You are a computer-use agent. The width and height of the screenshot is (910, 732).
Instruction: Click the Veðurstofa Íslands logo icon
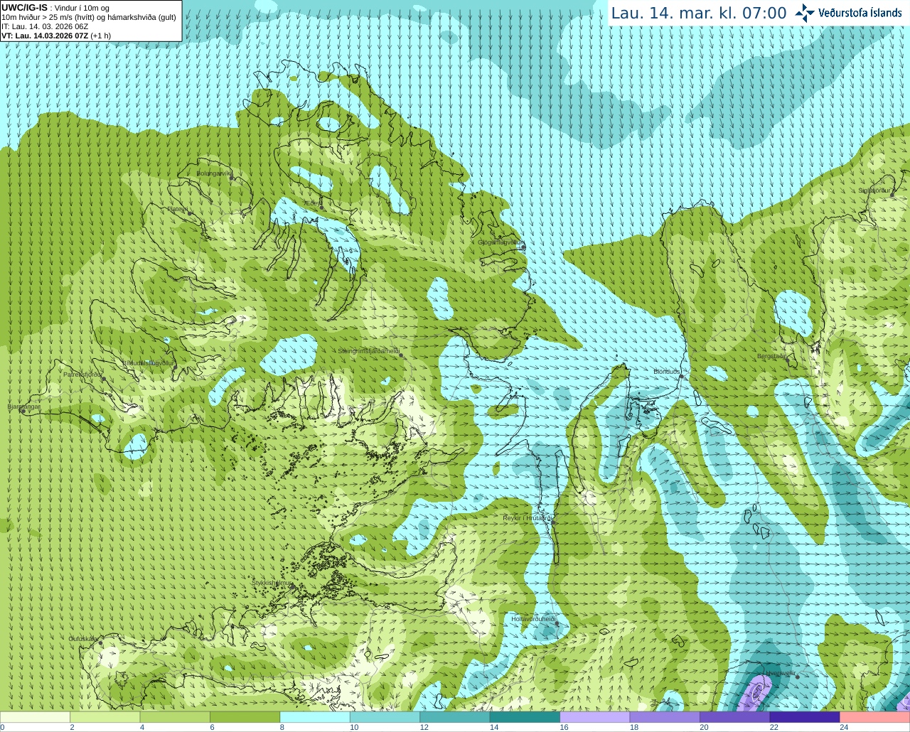(805, 13)
